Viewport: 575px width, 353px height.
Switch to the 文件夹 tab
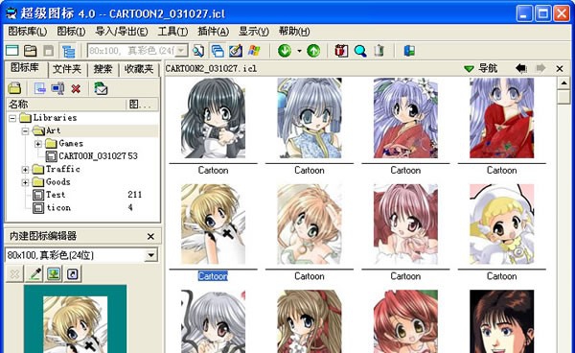click(67, 69)
